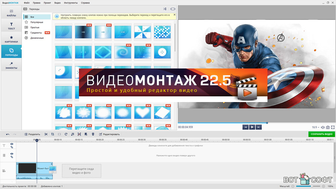The height and width of the screenshot is (189, 336).
Task: Select the diamond shape transition thumbnail
Action: click(x=103, y=52)
